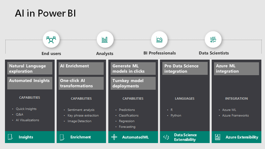Select the One-click AI transformations box
Screen dimensions: 265x149
pyautogui.click(x=81, y=83)
